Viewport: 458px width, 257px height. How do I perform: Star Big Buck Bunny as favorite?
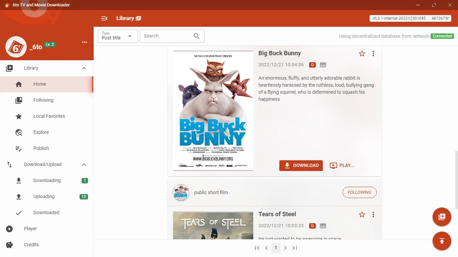(362, 54)
